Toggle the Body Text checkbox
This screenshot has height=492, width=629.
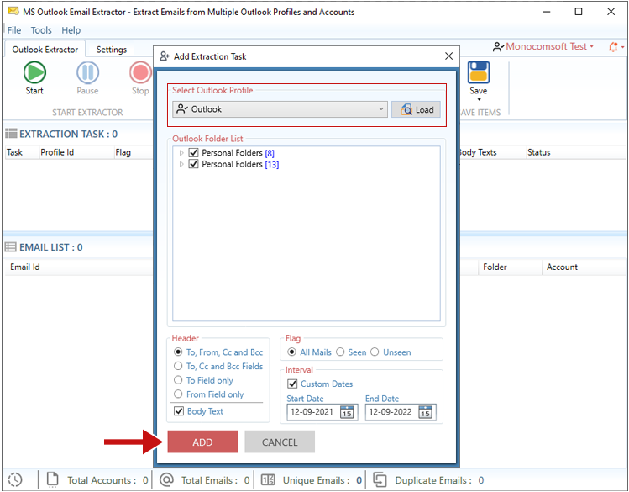179,411
